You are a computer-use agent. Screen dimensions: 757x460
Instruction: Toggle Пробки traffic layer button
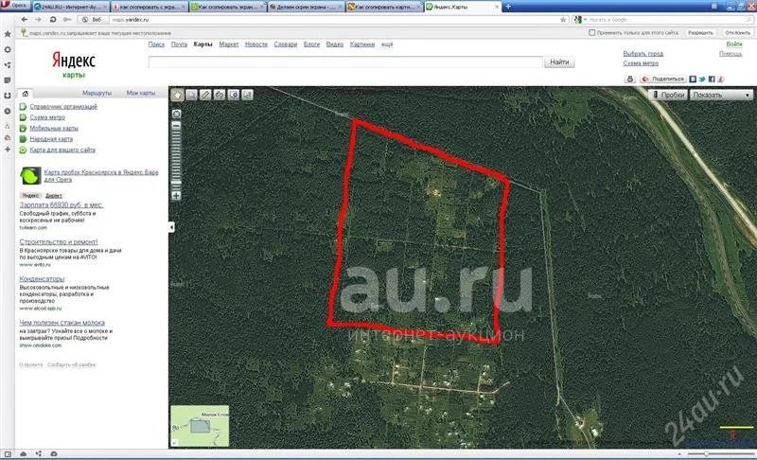tap(669, 95)
